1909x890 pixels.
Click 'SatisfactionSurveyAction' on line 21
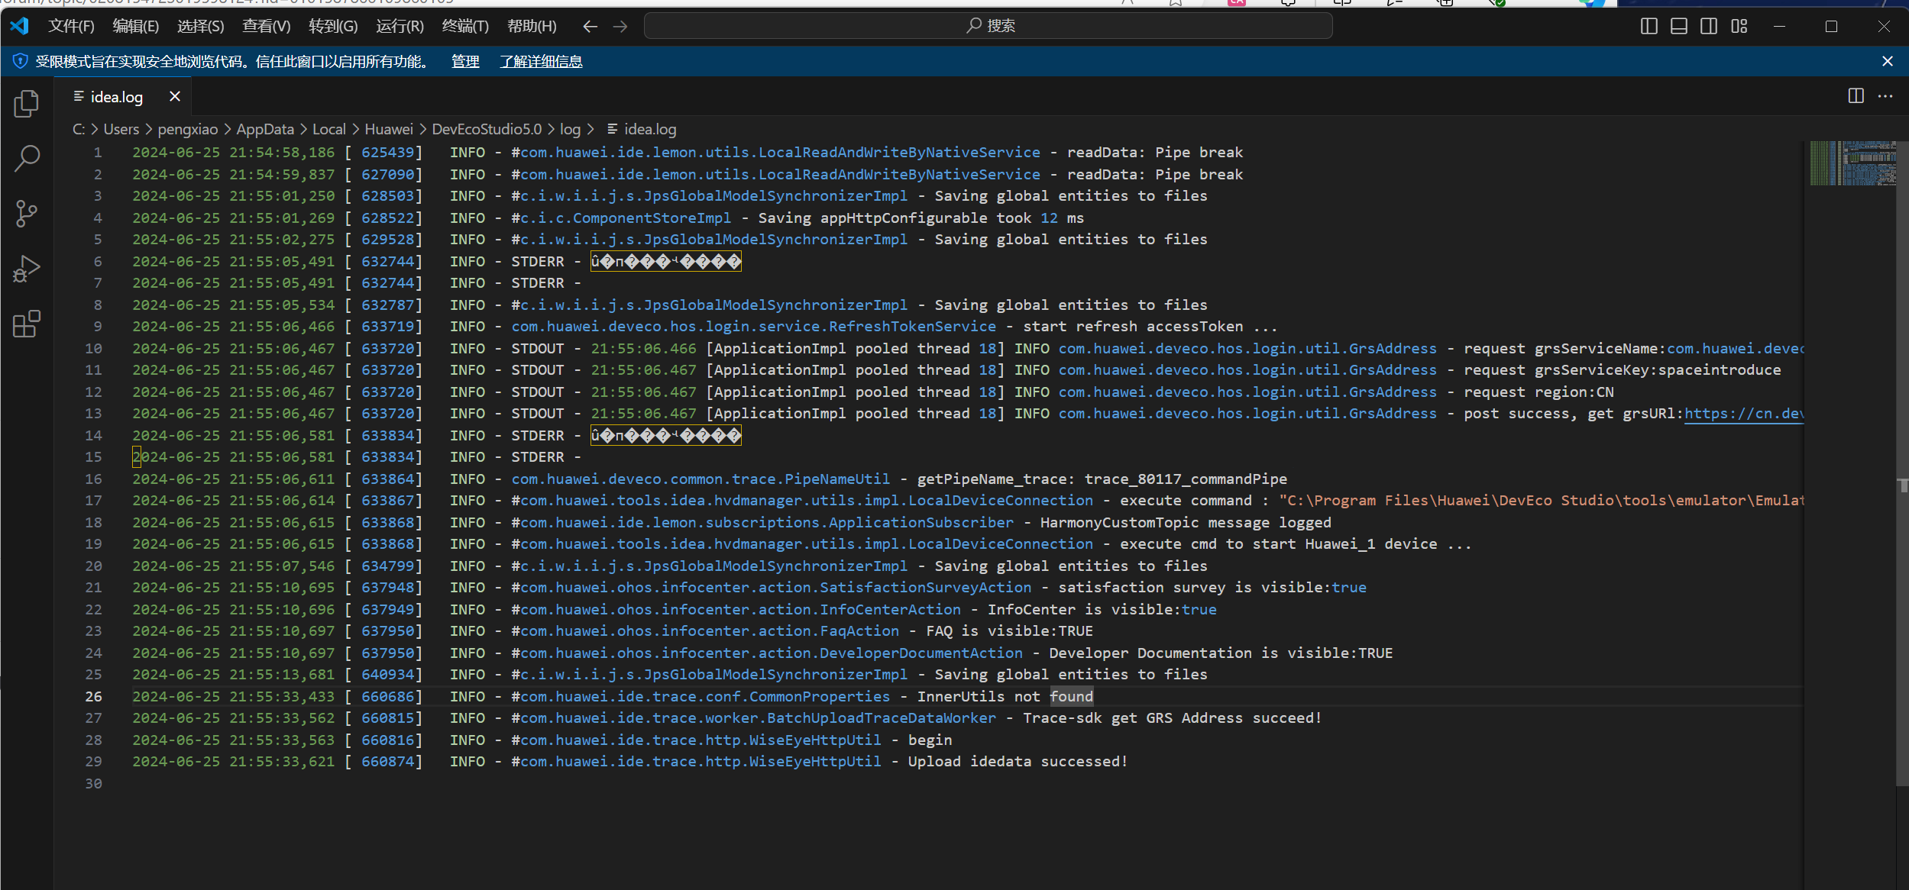[x=926, y=587]
